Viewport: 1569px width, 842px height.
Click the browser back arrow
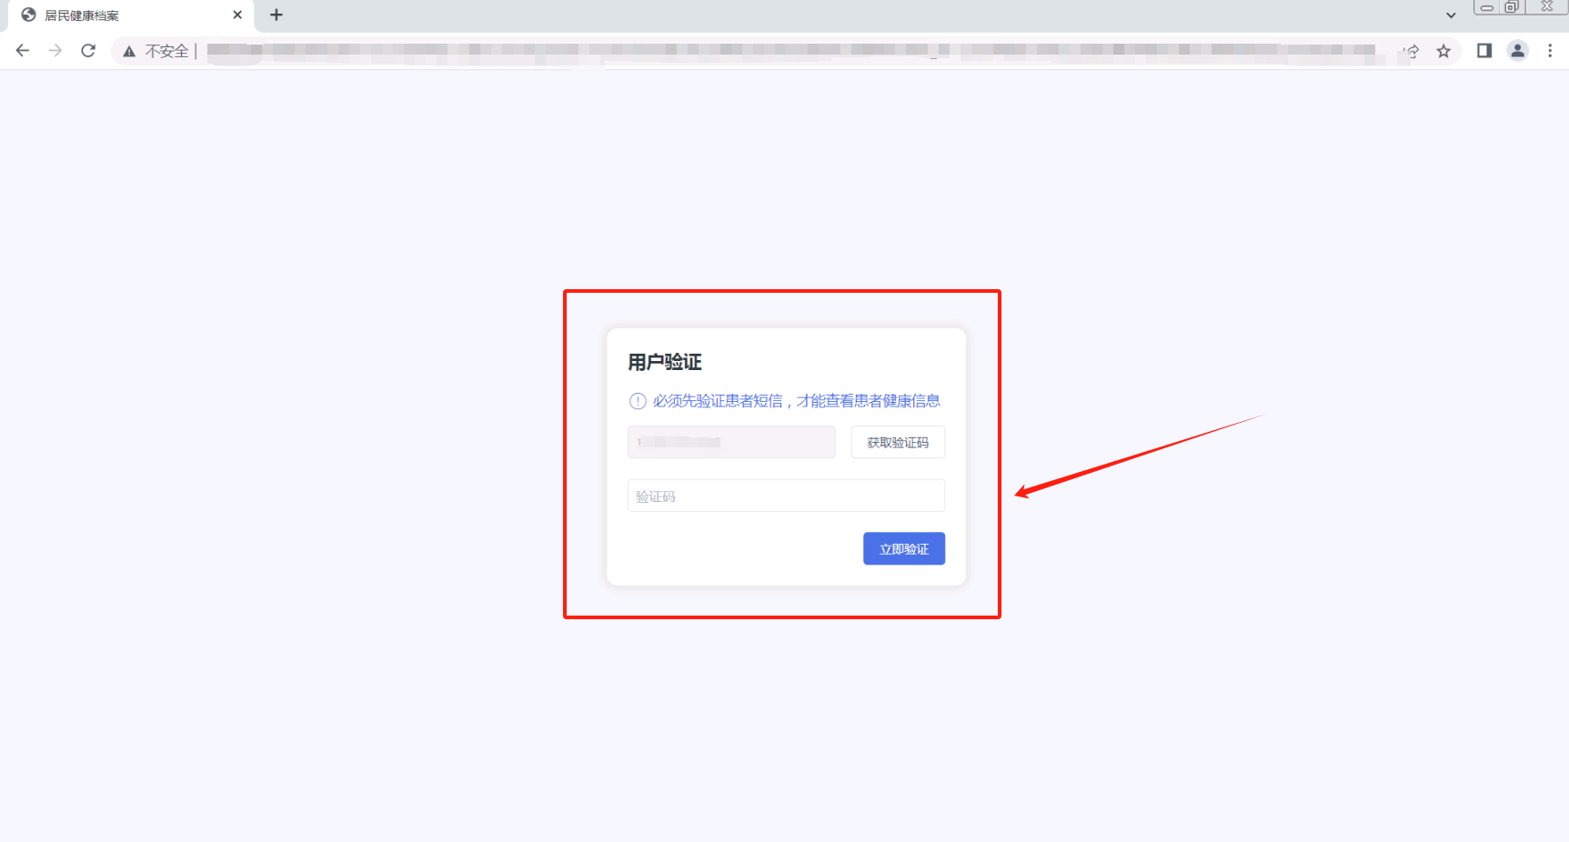[x=23, y=51]
